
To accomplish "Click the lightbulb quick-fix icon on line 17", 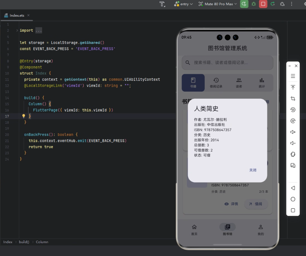I will [x=24, y=116].
